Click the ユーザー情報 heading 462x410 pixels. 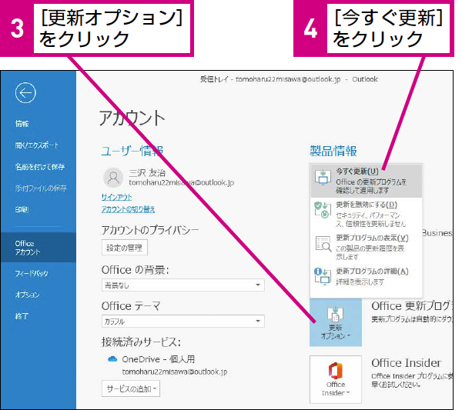[132, 151]
